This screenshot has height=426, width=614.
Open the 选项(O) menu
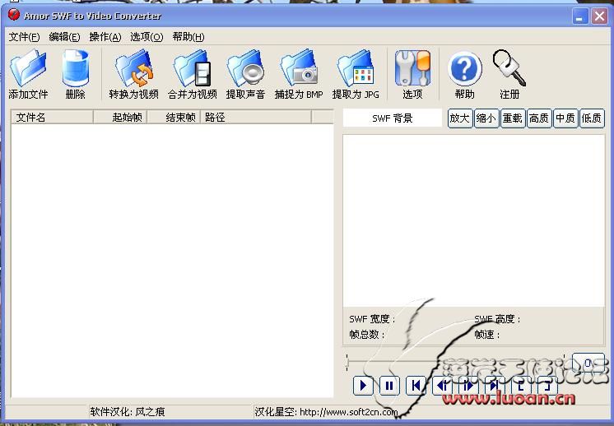(147, 37)
